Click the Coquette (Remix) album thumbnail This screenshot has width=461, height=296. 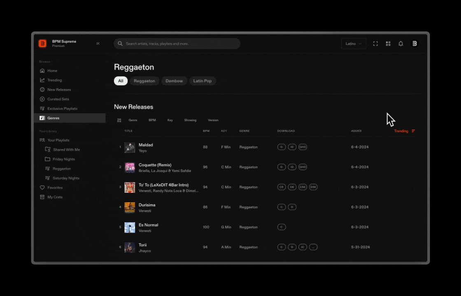tap(130, 167)
